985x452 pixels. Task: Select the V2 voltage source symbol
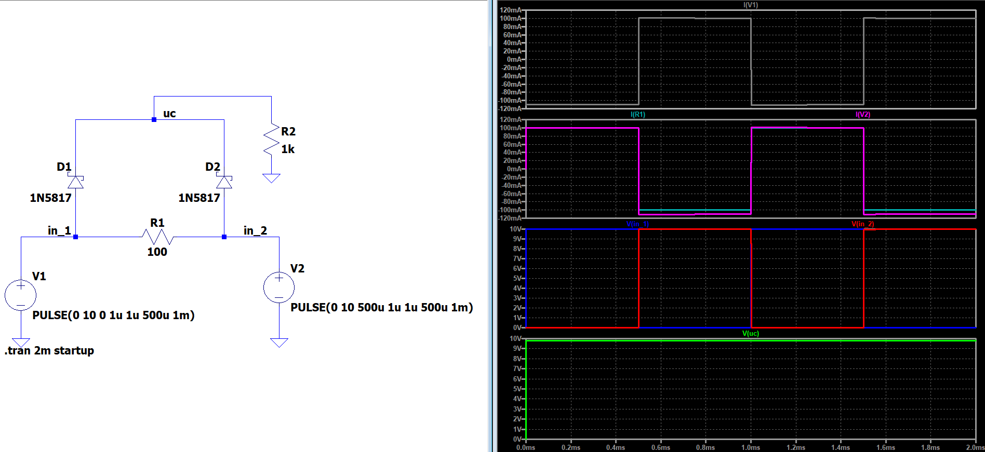(279, 287)
